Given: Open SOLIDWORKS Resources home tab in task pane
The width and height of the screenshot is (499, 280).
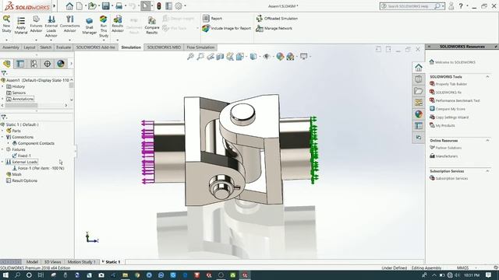Looking at the screenshot, I should pos(419,68).
